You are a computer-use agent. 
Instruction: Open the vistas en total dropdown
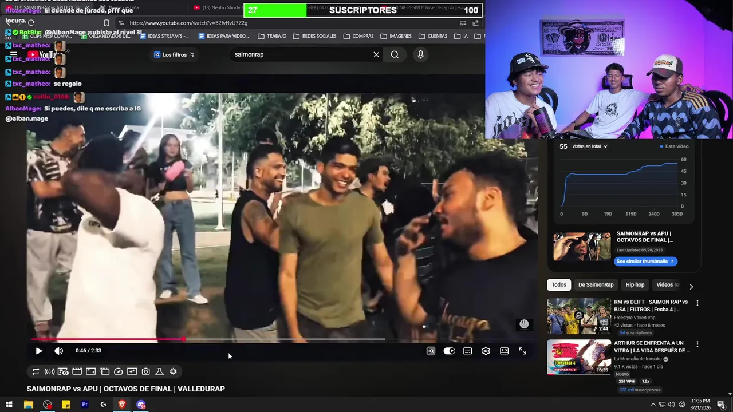pyautogui.click(x=590, y=146)
